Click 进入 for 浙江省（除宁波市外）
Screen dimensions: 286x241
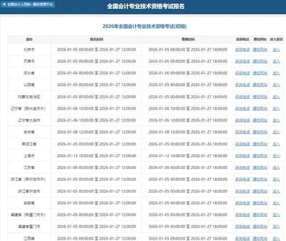coord(276,179)
